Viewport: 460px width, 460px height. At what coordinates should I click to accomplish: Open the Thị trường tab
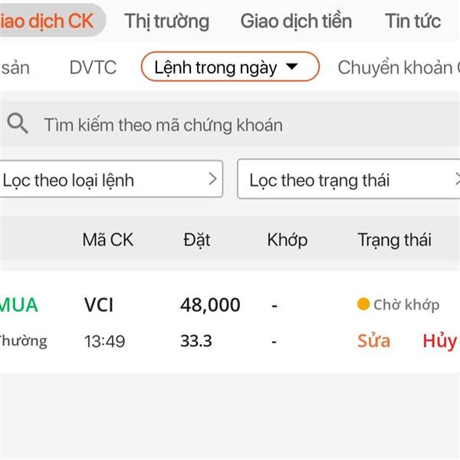click(x=166, y=21)
